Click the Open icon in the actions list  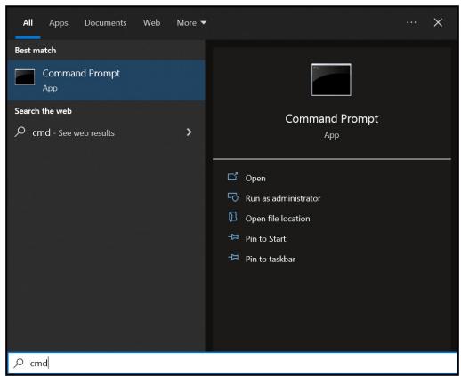232,177
